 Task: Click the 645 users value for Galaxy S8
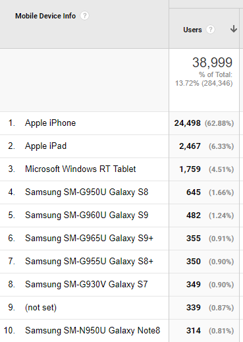point(194,192)
